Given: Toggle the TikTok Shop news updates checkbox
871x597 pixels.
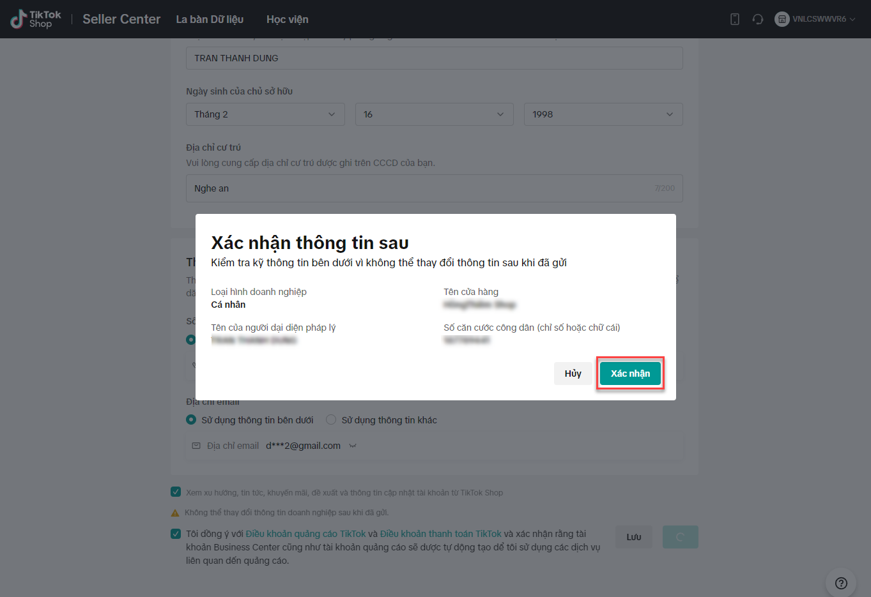Looking at the screenshot, I should 176,492.
